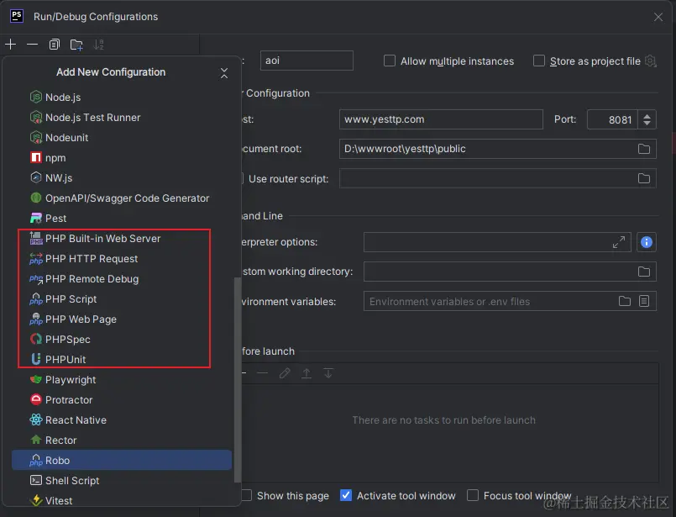Expand the Interpreter options field
Screen dimensions: 676x517
(619, 242)
